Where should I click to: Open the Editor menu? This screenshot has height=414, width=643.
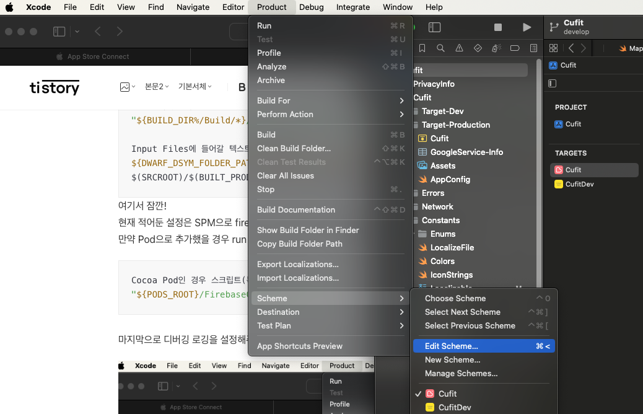tap(233, 7)
